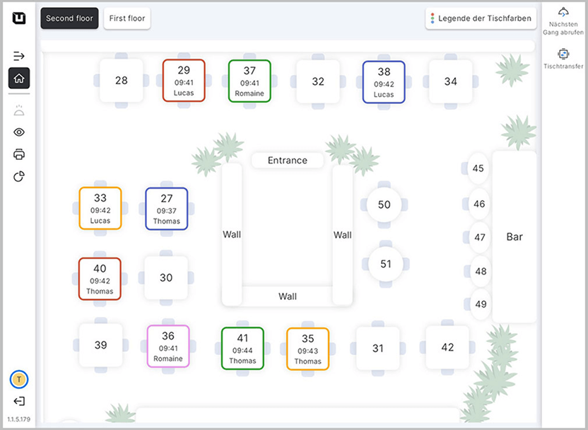Screen dimensions: 588x430
Task: Click the service bell icon in sidebar
Action: 19,110
